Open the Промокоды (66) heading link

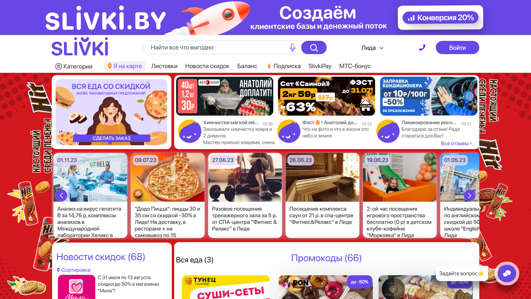tap(326, 258)
